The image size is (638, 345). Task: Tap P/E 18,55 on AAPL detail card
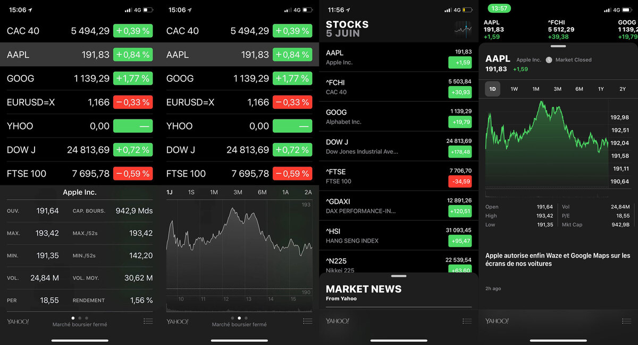(596, 216)
